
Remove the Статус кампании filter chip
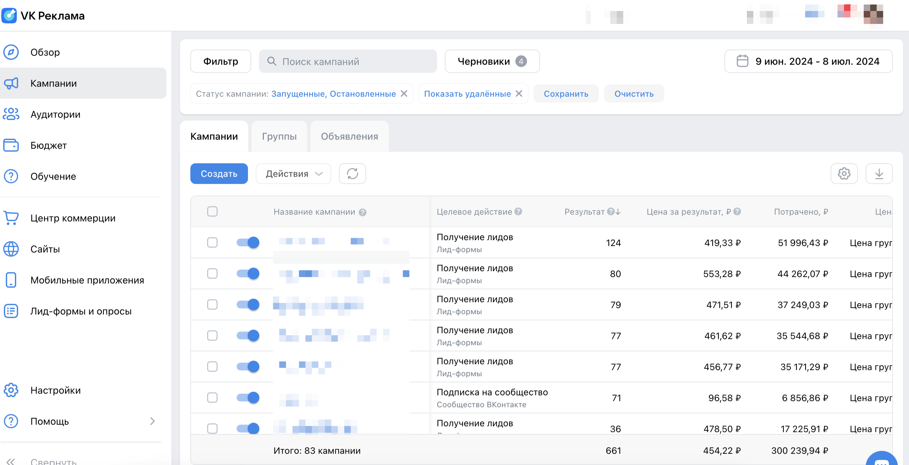coord(404,93)
